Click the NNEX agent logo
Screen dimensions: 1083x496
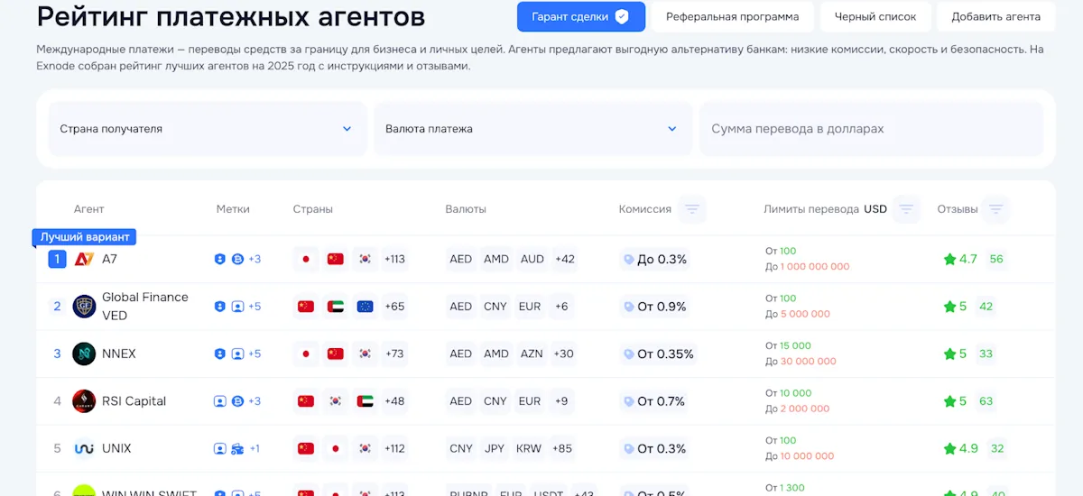click(84, 354)
